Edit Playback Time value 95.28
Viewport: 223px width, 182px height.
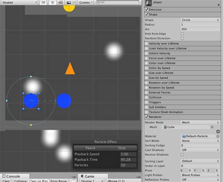coord(128,159)
